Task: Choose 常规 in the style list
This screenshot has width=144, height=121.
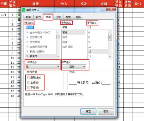Action: click(x=74, y=32)
